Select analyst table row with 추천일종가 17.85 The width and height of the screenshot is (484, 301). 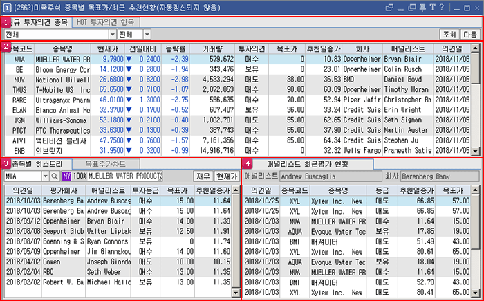pyautogui.click(x=357, y=232)
